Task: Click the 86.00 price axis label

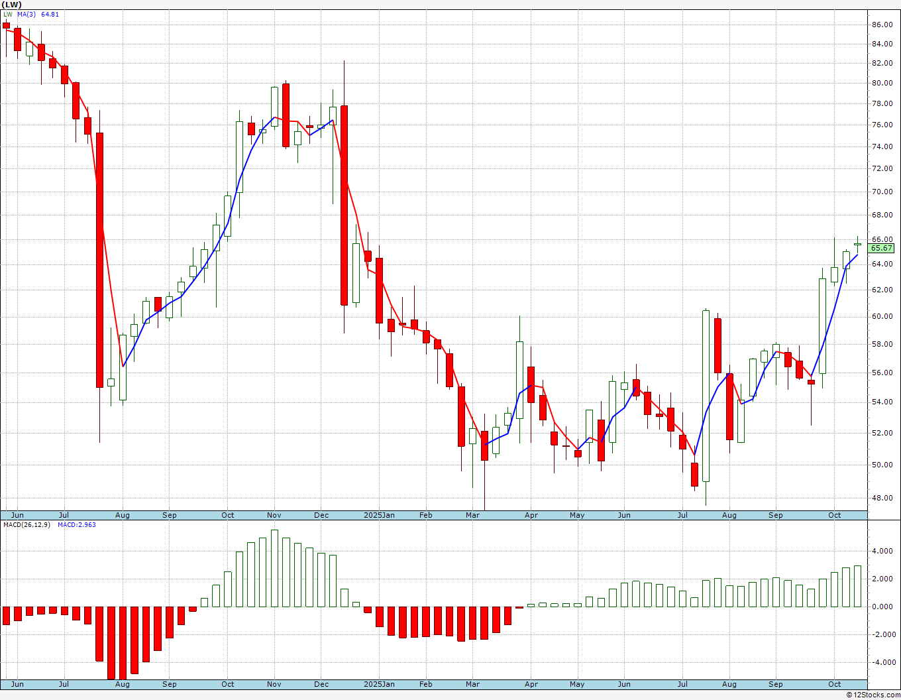Action: coord(882,25)
